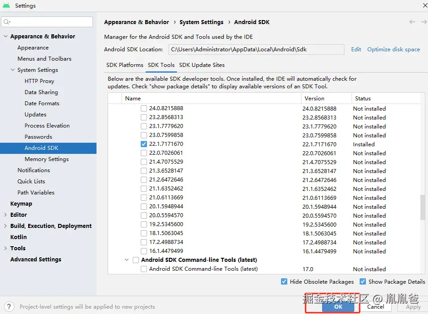This screenshot has width=428, height=314.
Task: Click the Android SDK Location field
Action: [256, 50]
